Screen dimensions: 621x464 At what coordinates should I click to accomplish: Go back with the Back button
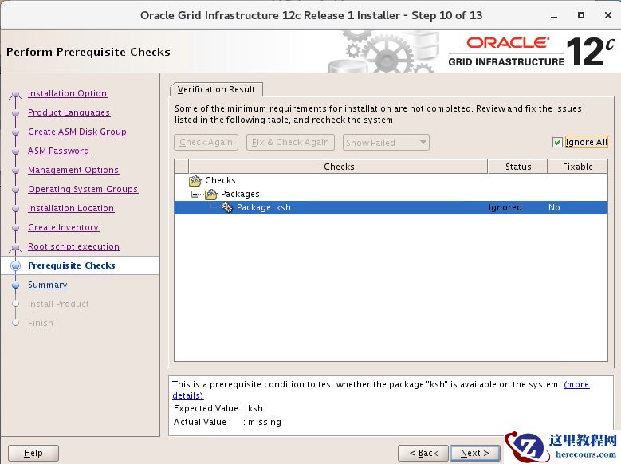coord(423,453)
